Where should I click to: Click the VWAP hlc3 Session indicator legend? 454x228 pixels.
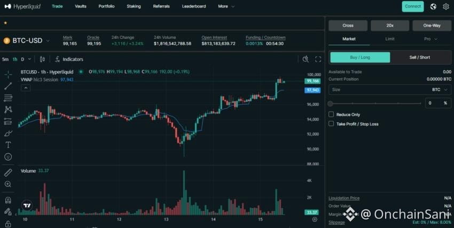[x=47, y=80]
